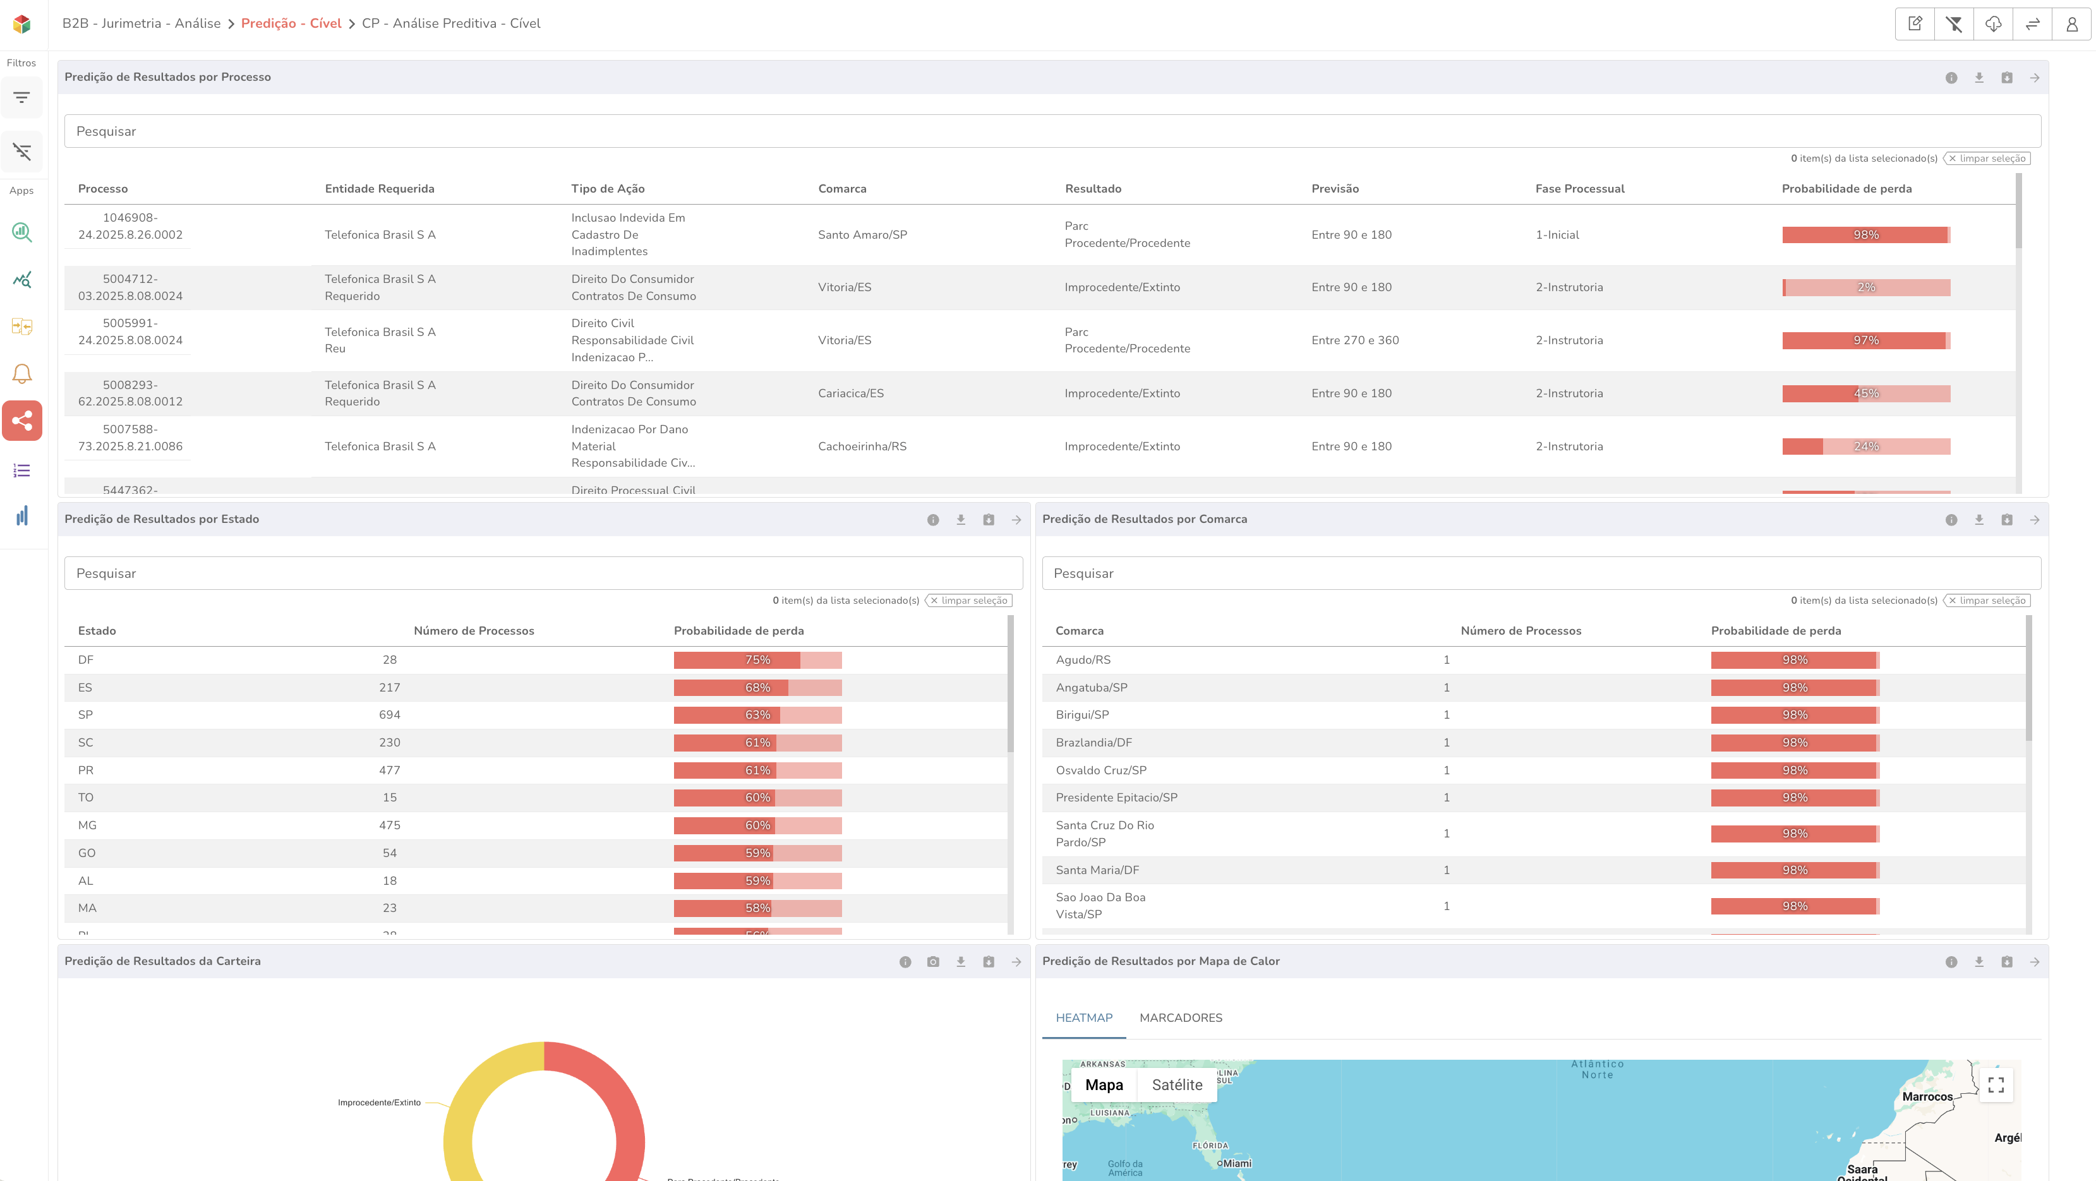This screenshot has width=2096, height=1181.
Task: Open the filters panel icon in sidebar
Action: 22,98
